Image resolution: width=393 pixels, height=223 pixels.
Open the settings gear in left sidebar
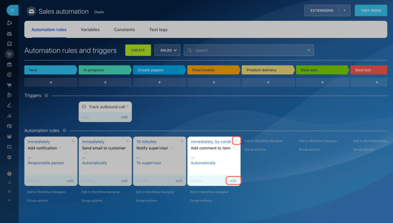click(9, 191)
